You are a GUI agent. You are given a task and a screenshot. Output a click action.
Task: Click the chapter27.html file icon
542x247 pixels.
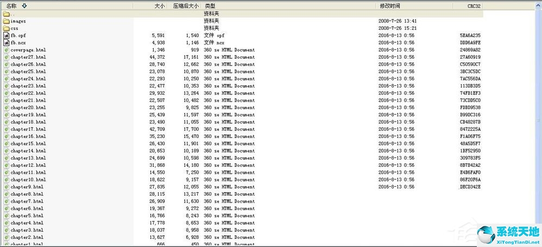[6, 58]
